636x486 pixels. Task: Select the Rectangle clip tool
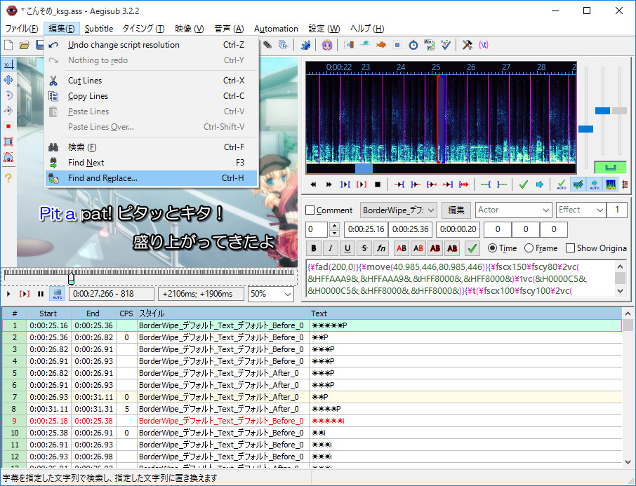click(x=8, y=142)
